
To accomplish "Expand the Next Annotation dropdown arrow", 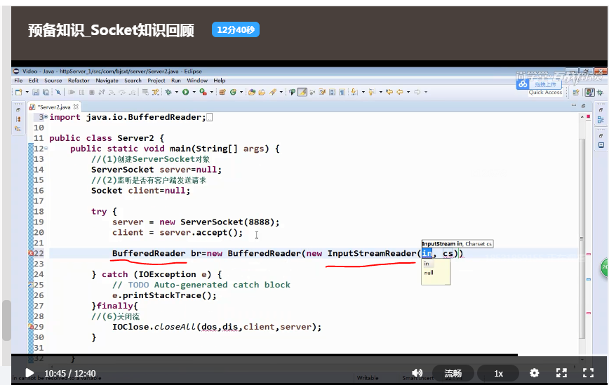I will [363, 92].
